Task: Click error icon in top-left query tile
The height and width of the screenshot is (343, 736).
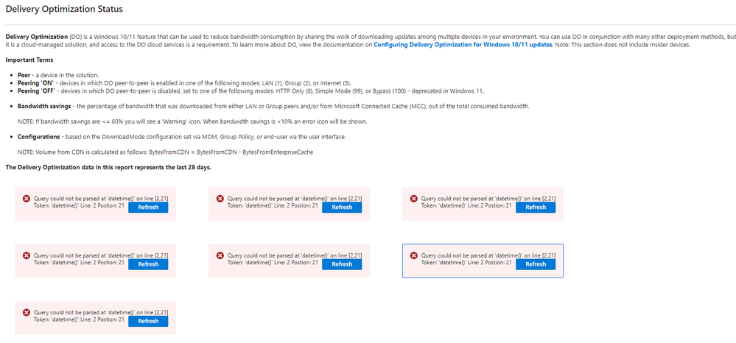Action: [27, 199]
